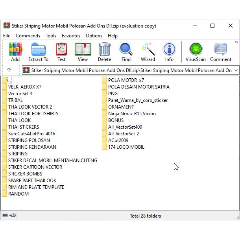240x240 pixels.
Task: Select the STRIPING POLOSAN folder
Action: [x=29, y=140]
